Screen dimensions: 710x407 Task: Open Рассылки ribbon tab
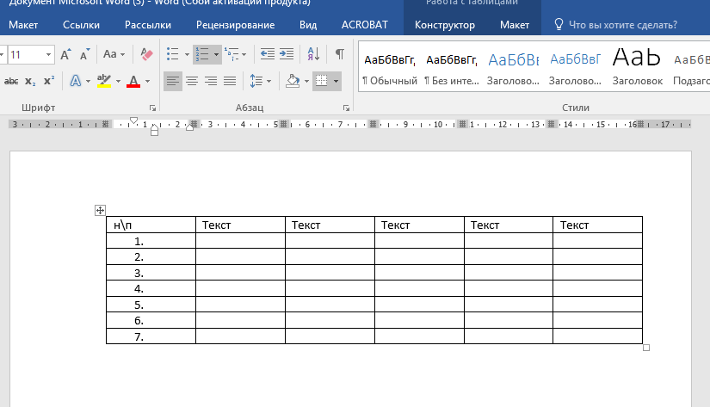[148, 25]
